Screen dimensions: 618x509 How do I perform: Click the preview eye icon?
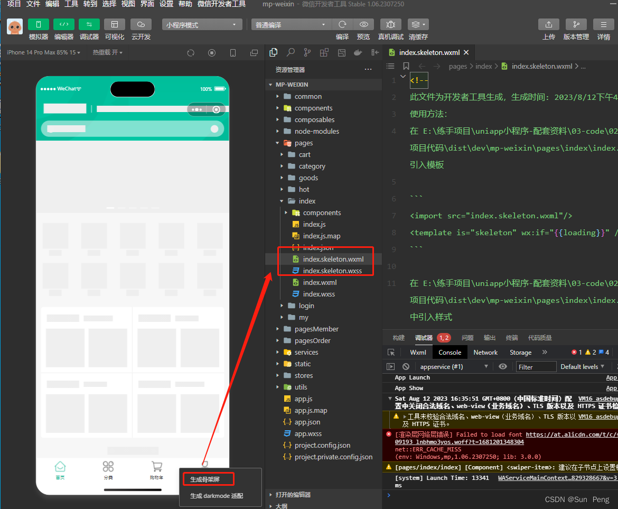[x=364, y=24]
